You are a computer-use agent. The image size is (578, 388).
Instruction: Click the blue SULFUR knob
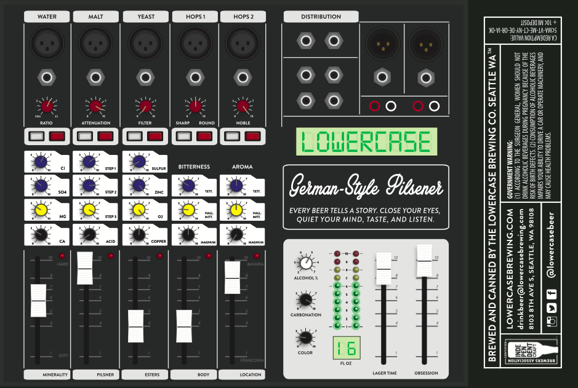tap(138, 161)
